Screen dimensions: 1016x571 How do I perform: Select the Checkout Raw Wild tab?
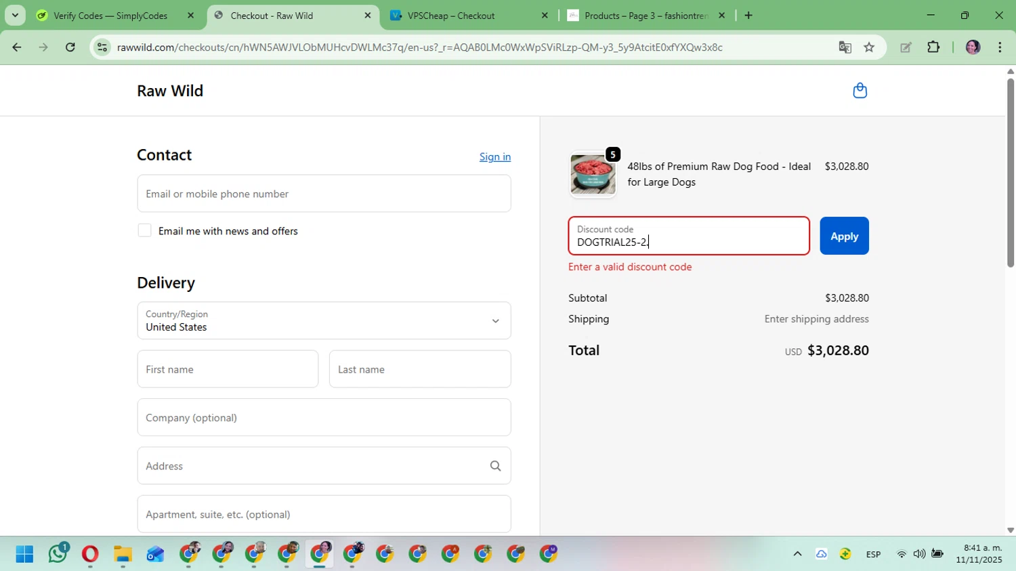[x=293, y=15]
